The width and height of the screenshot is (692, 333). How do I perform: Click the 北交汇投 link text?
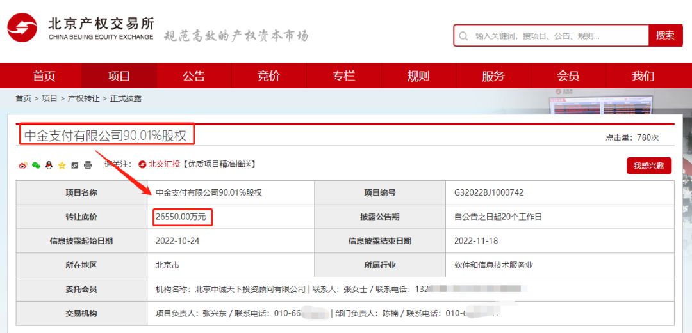(164, 164)
